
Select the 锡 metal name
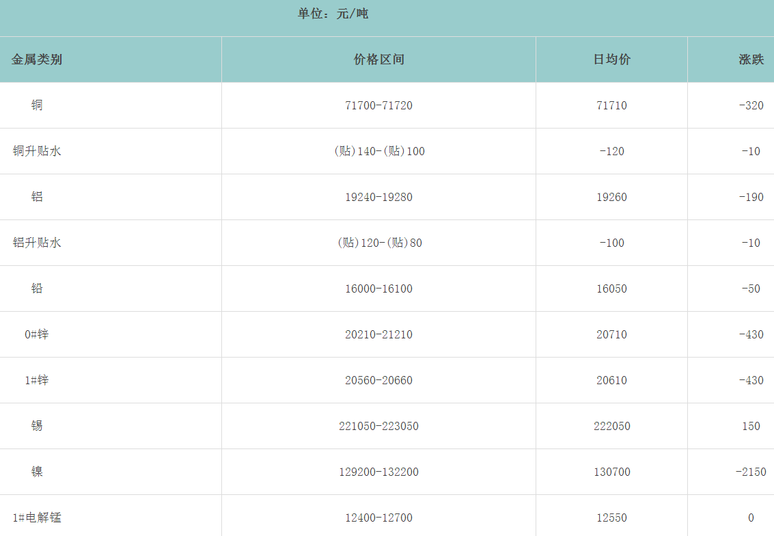pyautogui.click(x=37, y=426)
